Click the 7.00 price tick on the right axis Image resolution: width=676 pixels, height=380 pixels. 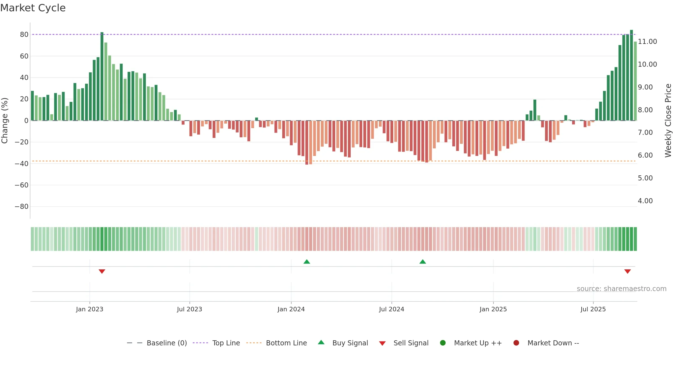pyautogui.click(x=645, y=132)
